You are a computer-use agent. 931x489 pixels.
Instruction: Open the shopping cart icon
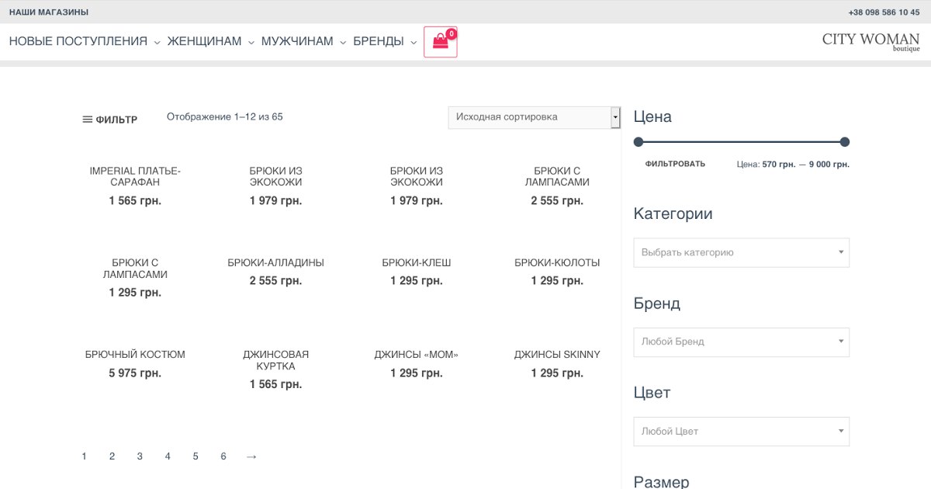(x=441, y=42)
